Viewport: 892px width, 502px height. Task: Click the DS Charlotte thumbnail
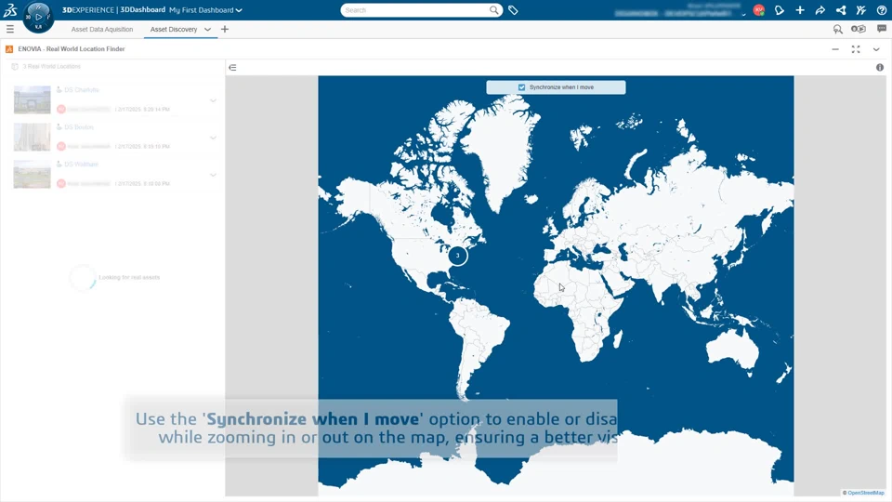[32, 100]
